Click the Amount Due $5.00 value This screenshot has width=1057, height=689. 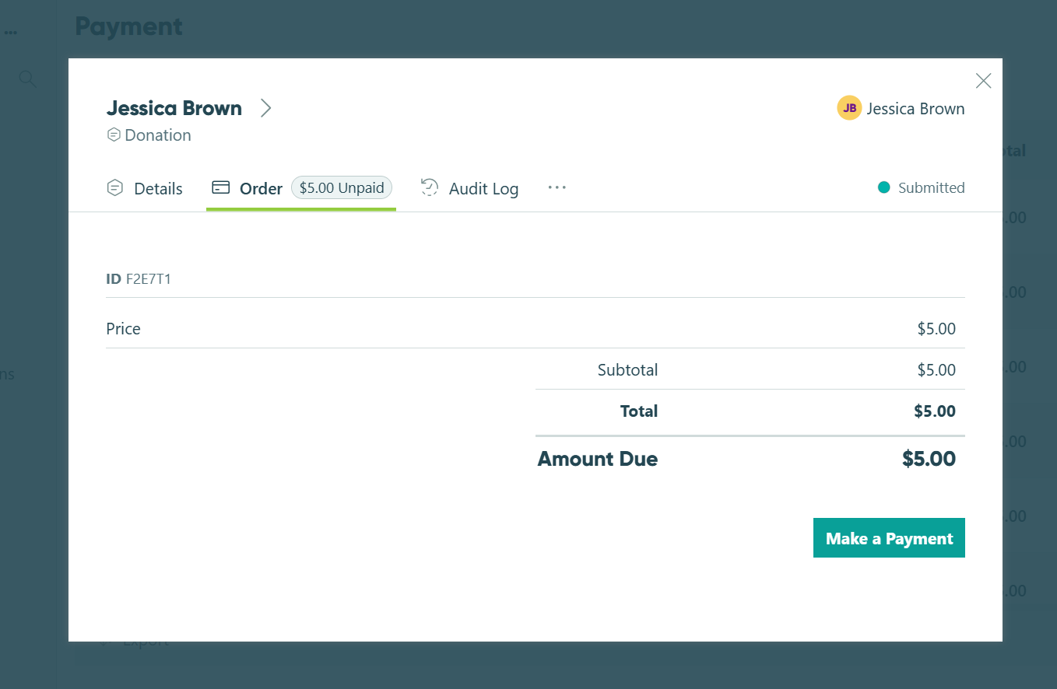pyautogui.click(x=929, y=459)
